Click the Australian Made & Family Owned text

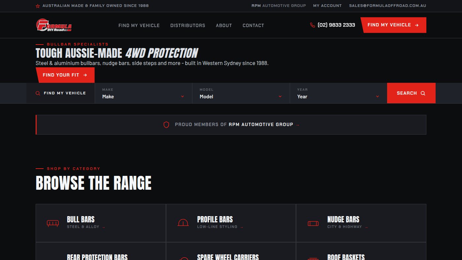pos(96,6)
